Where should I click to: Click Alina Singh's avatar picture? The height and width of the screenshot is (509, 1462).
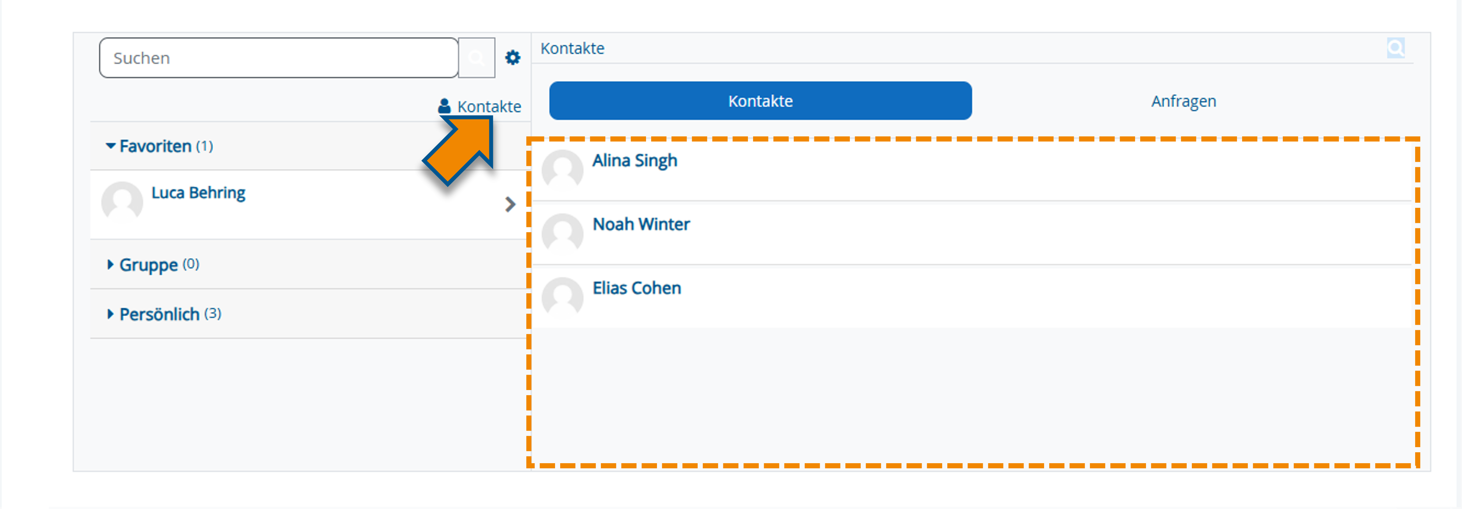click(x=562, y=169)
